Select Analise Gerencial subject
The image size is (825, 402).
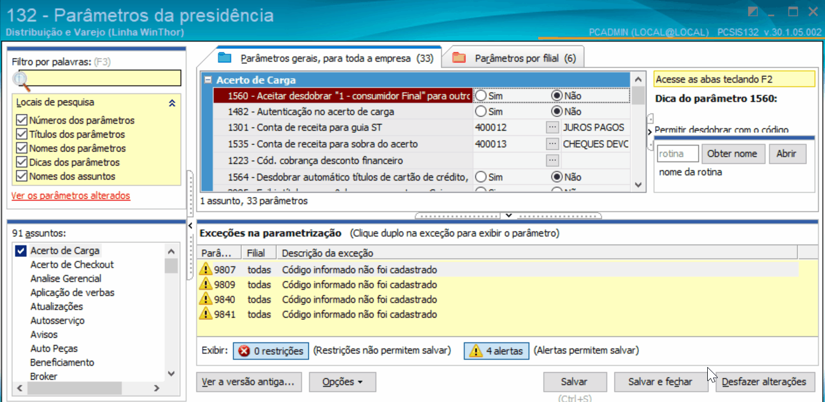pyautogui.click(x=66, y=278)
